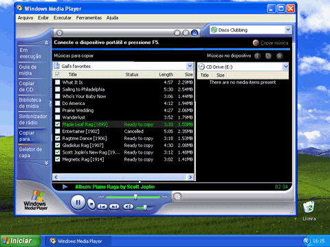Viewport: 330px width, 247px height.
Task: Switch to Em execução tab
Action: [x=33, y=54]
